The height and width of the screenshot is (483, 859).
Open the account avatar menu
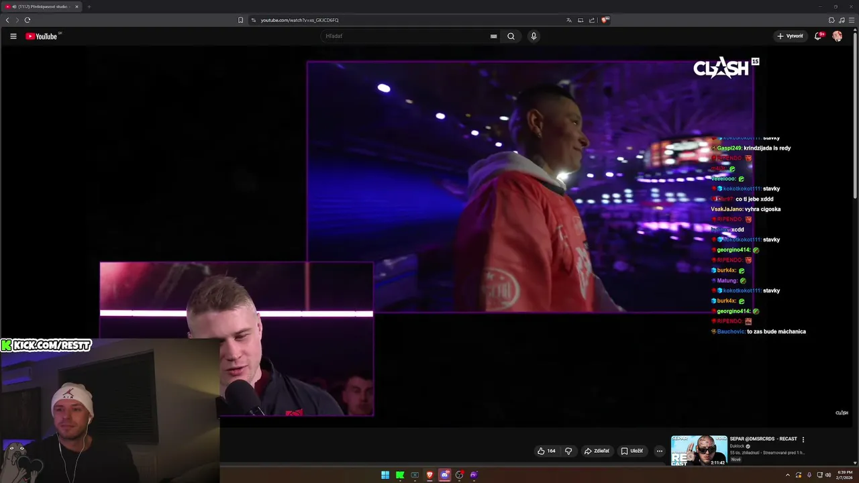click(838, 36)
